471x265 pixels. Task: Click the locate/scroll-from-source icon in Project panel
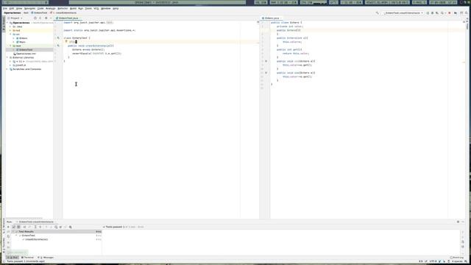(35, 18)
